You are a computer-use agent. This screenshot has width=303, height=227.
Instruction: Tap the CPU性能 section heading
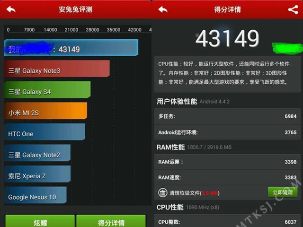click(170, 207)
